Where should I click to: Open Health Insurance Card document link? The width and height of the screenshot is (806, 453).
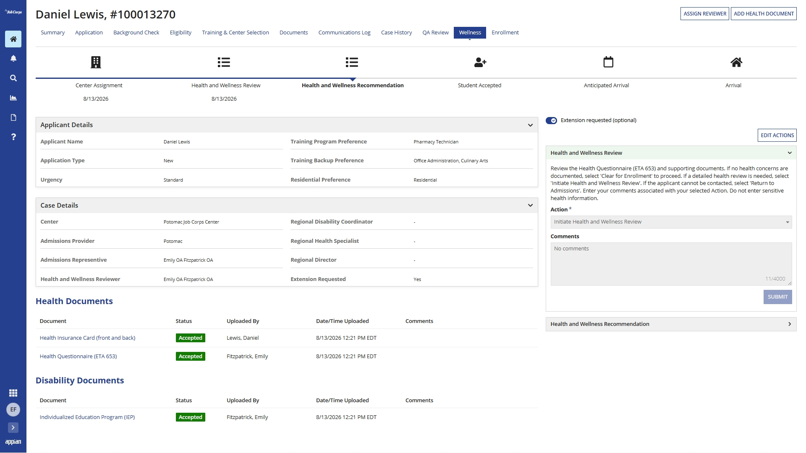[x=87, y=338]
